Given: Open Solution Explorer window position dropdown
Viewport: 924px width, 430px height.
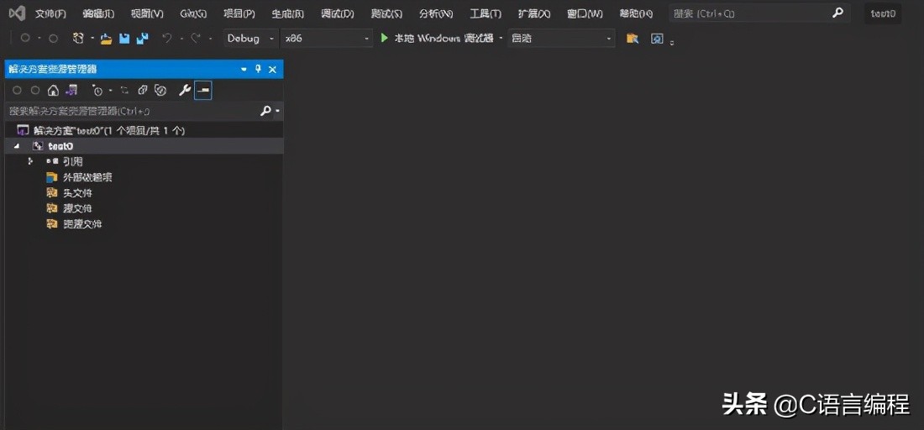Looking at the screenshot, I should (x=244, y=70).
